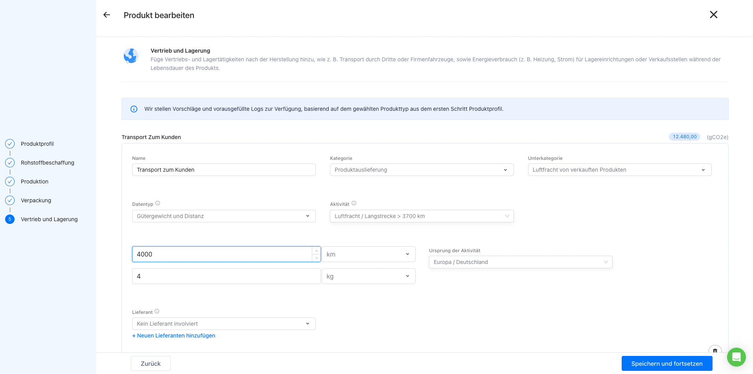Open the Ursprung der Aktivität dropdown
The height and width of the screenshot is (374, 753).
(520, 262)
